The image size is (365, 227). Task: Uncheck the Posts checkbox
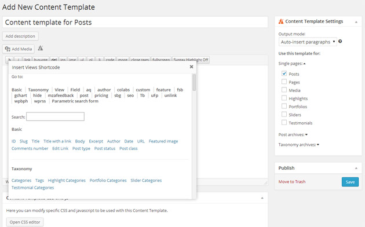284,74
